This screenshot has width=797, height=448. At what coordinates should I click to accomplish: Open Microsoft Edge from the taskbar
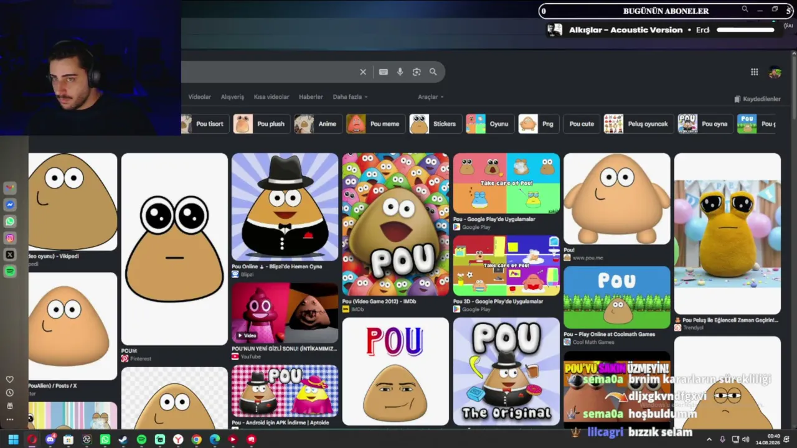[x=215, y=440]
